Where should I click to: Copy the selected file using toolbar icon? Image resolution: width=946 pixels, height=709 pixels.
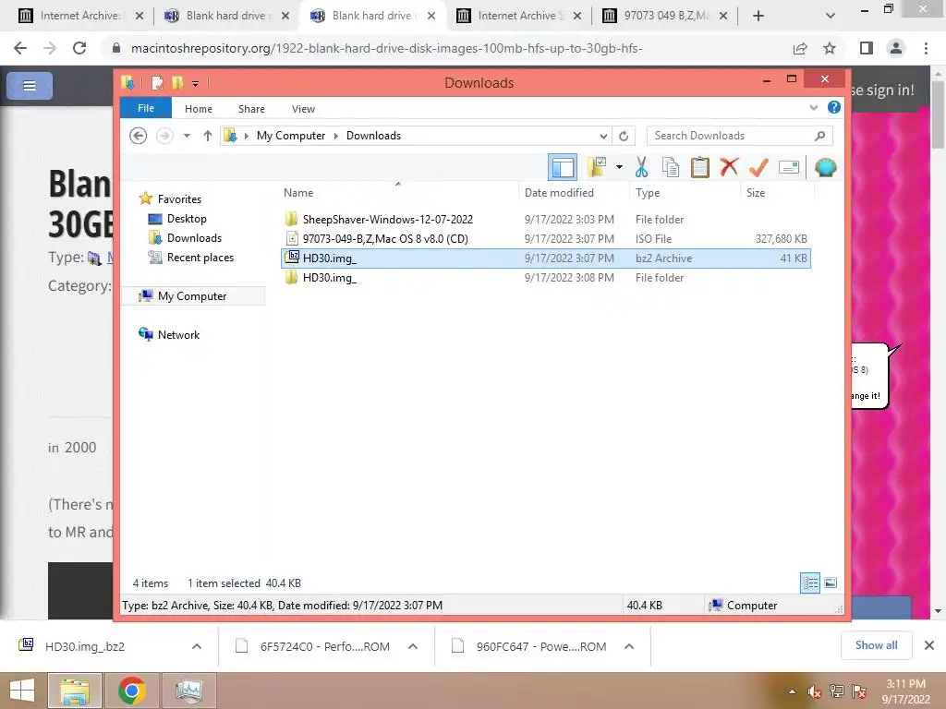tap(671, 167)
